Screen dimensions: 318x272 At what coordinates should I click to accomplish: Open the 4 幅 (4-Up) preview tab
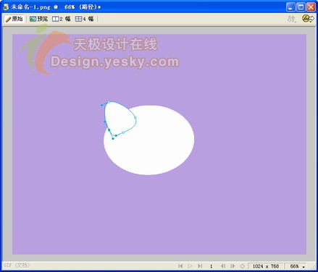[x=84, y=19]
